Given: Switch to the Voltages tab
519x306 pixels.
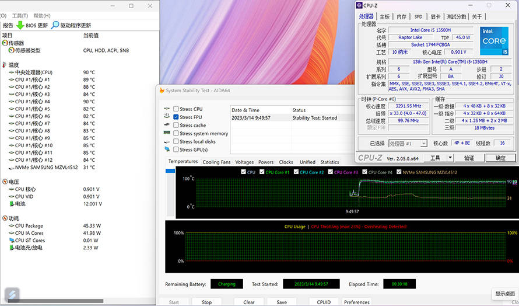Looking at the screenshot, I should pyautogui.click(x=244, y=162).
